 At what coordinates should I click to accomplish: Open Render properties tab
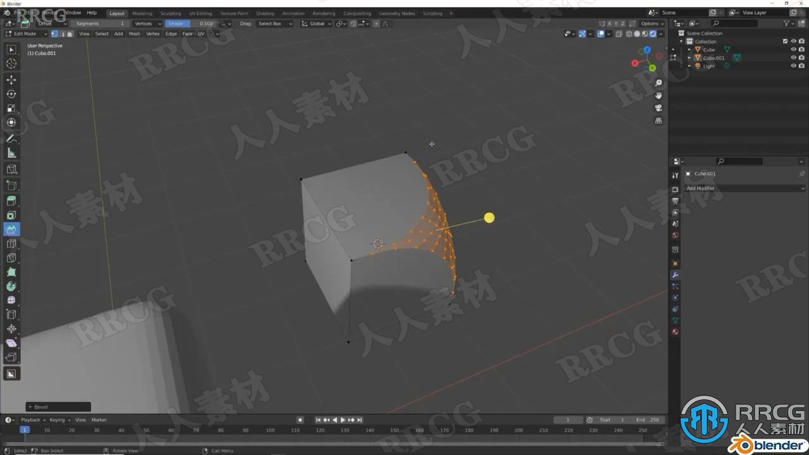pos(675,190)
